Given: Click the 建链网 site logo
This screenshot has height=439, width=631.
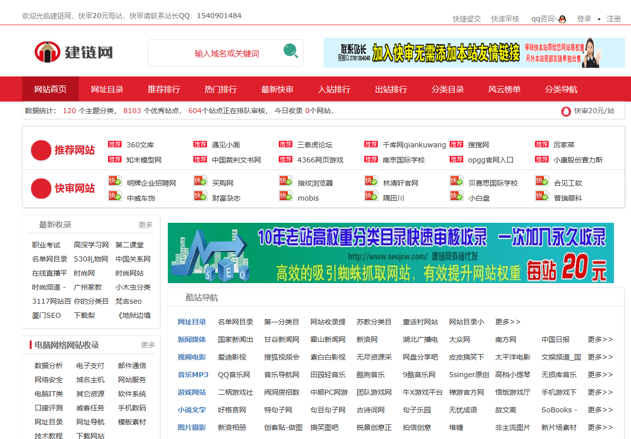Looking at the screenshot, I should pos(73,52).
